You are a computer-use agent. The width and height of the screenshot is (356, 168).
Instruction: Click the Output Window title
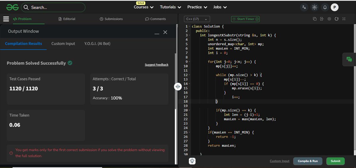pyautogui.click(x=23, y=31)
